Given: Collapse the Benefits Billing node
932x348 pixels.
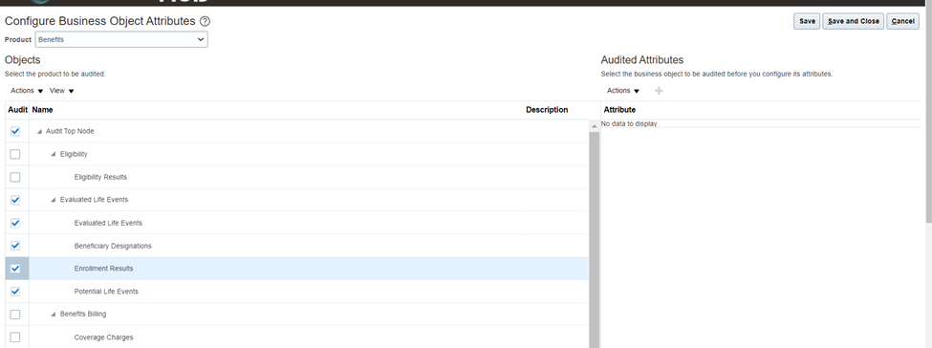Looking at the screenshot, I should point(54,315).
